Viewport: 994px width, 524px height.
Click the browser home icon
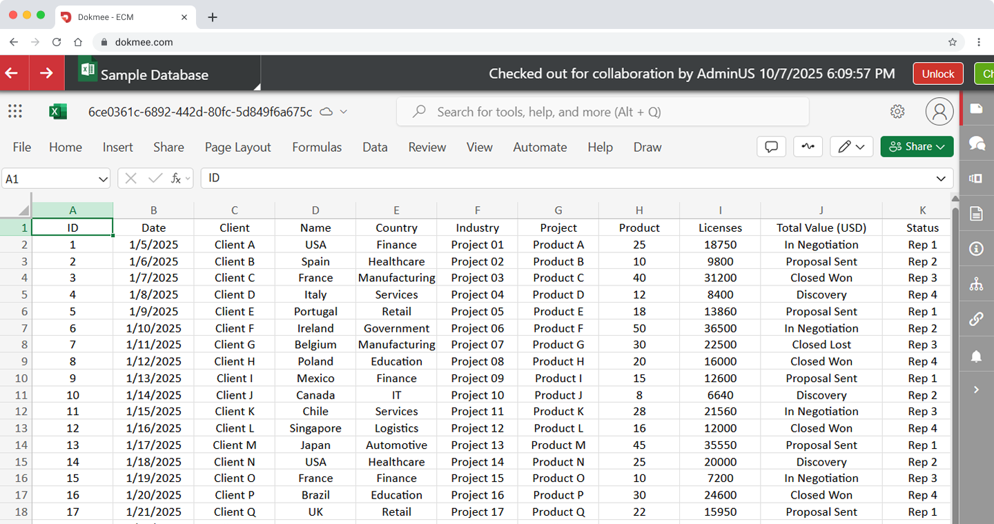[78, 42]
